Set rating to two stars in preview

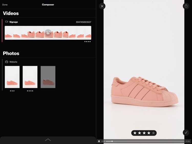click(140, 133)
